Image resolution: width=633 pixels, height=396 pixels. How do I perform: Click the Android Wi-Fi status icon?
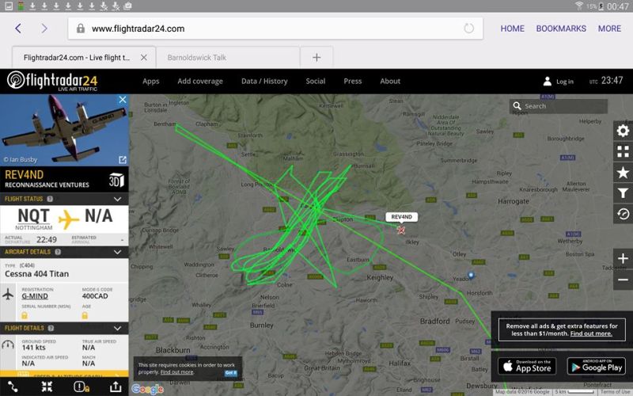579,6
